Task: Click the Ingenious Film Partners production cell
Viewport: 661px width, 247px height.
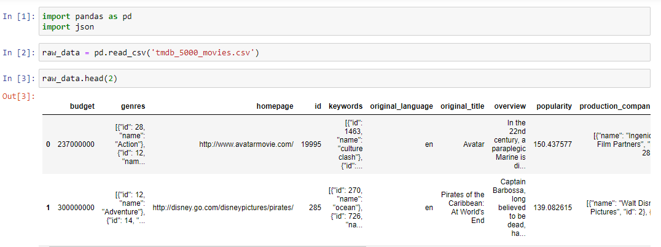Action: tap(622, 144)
